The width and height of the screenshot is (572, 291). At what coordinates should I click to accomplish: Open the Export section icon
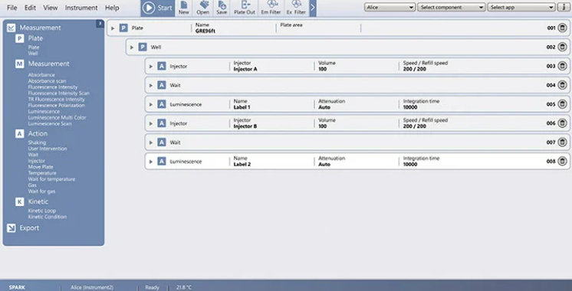click(12, 228)
